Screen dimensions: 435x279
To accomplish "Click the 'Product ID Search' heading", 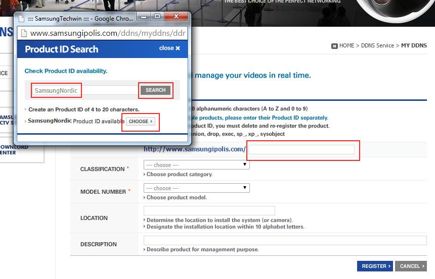I will (x=62, y=49).
